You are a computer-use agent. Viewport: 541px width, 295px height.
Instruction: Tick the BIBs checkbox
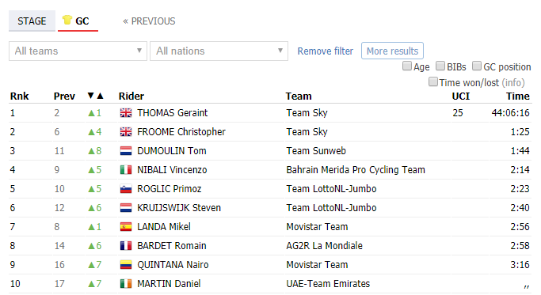[x=440, y=66]
